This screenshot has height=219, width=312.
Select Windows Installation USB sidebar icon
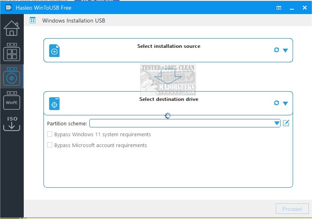(12, 76)
